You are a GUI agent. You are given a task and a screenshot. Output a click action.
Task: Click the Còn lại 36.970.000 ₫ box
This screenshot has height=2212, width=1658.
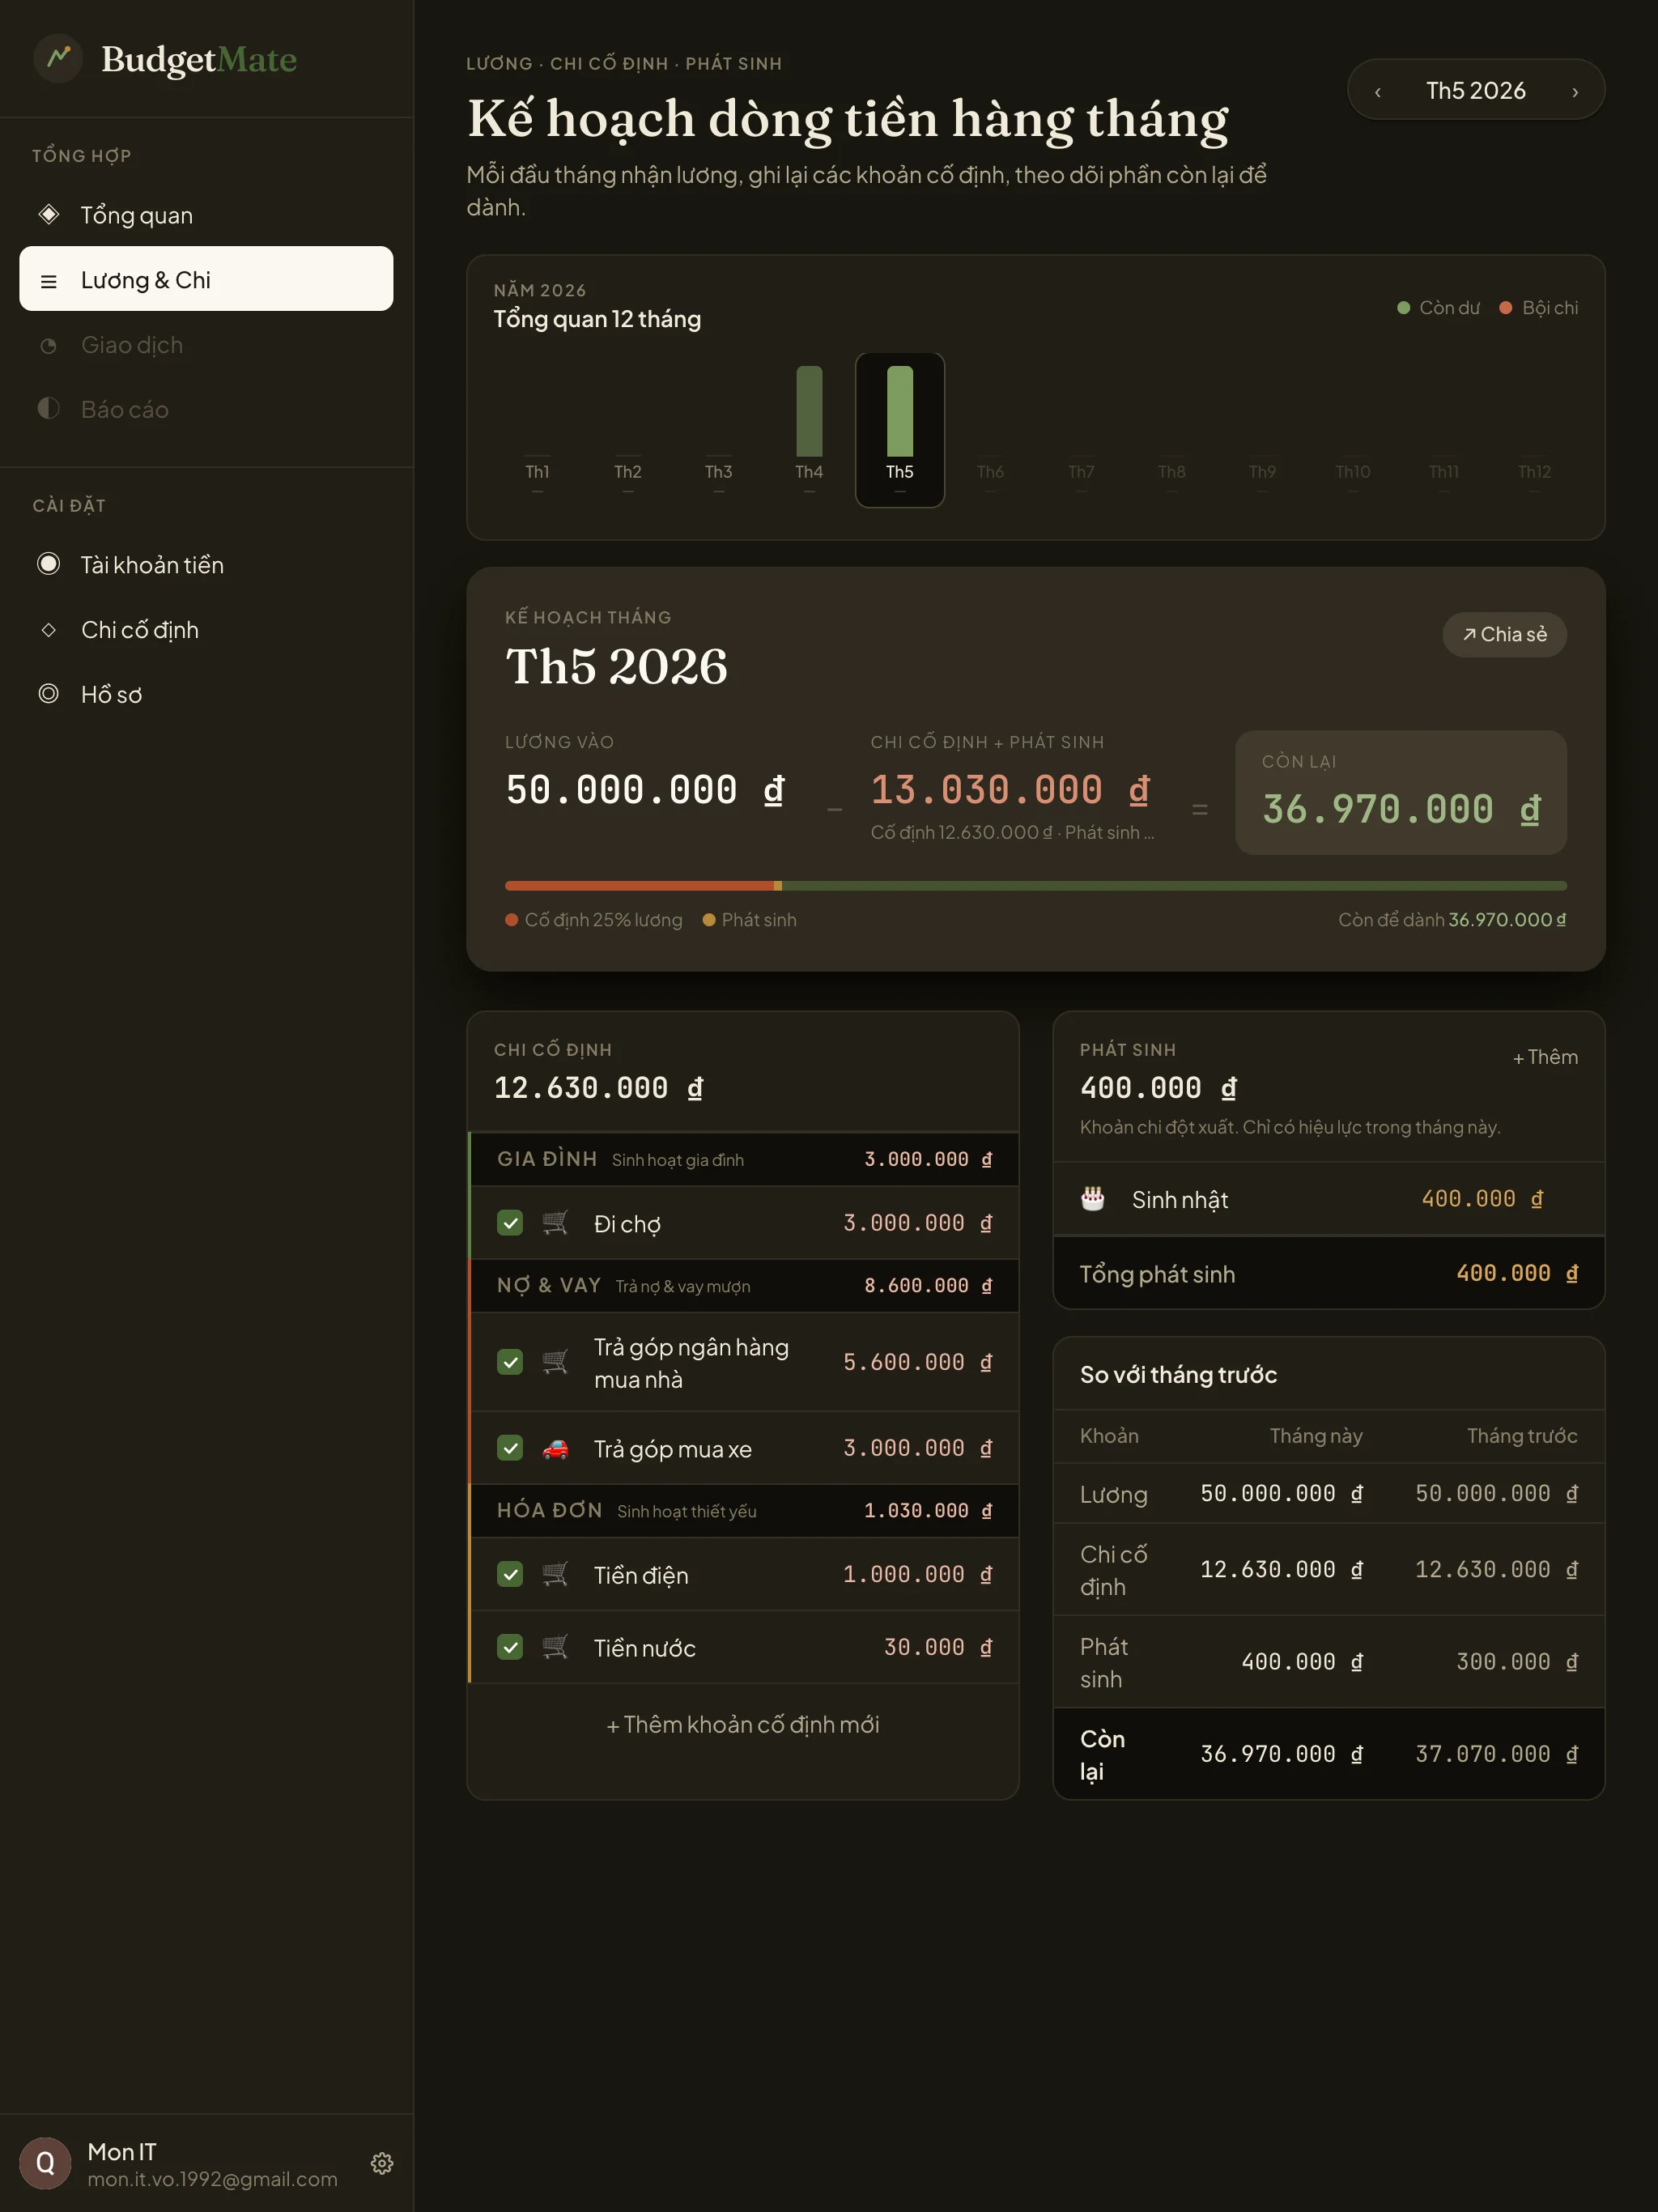(1400, 792)
